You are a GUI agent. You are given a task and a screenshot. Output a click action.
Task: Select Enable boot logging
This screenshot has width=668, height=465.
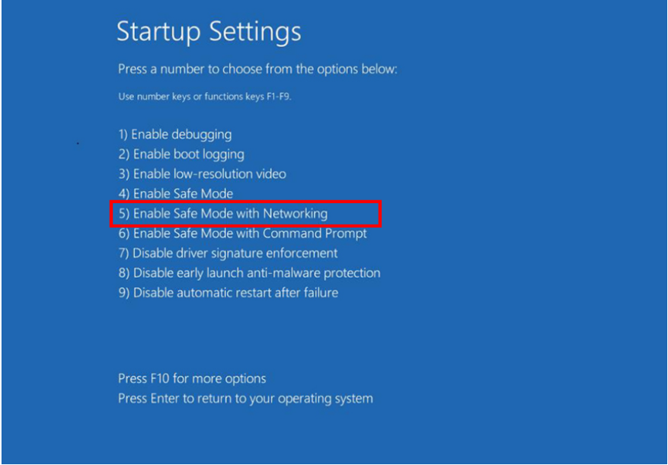tap(181, 154)
